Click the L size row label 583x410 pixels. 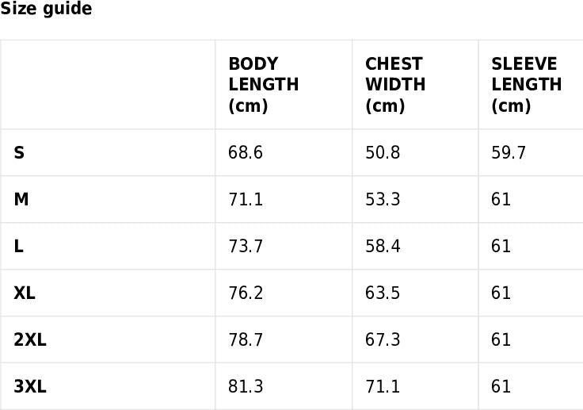coord(18,247)
